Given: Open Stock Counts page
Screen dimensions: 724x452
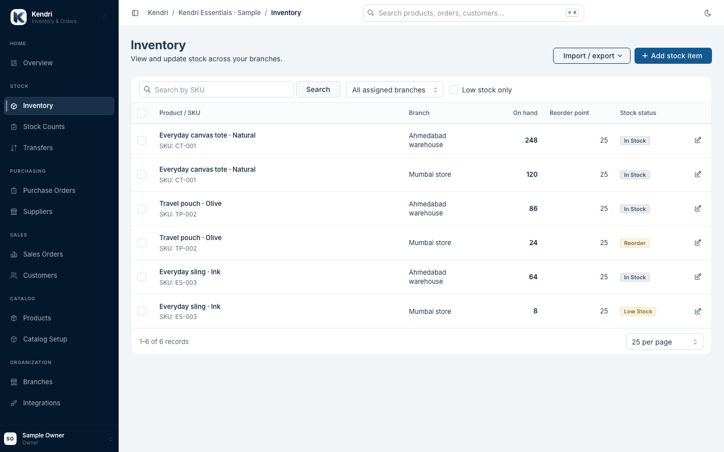Looking at the screenshot, I should pos(59,127).
